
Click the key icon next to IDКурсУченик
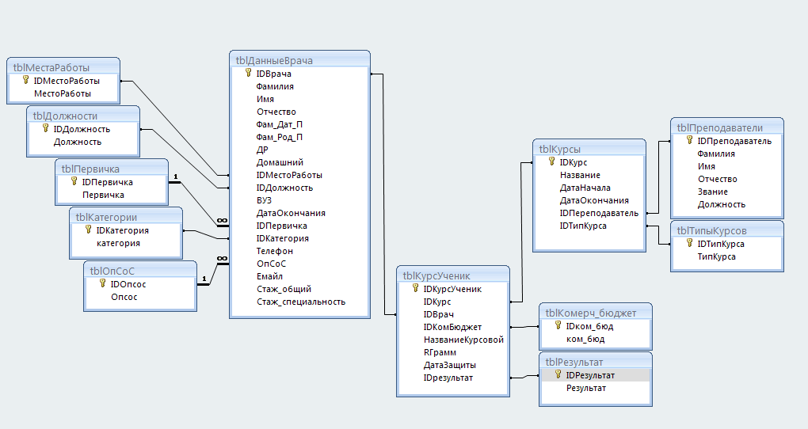click(415, 288)
